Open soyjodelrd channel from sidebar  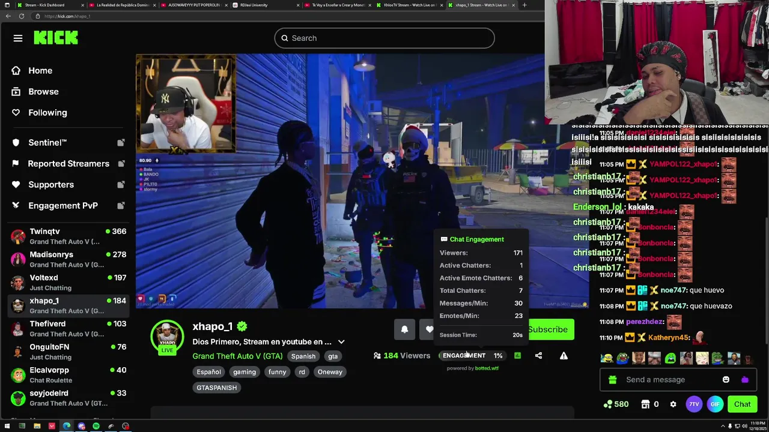coord(68,398)
